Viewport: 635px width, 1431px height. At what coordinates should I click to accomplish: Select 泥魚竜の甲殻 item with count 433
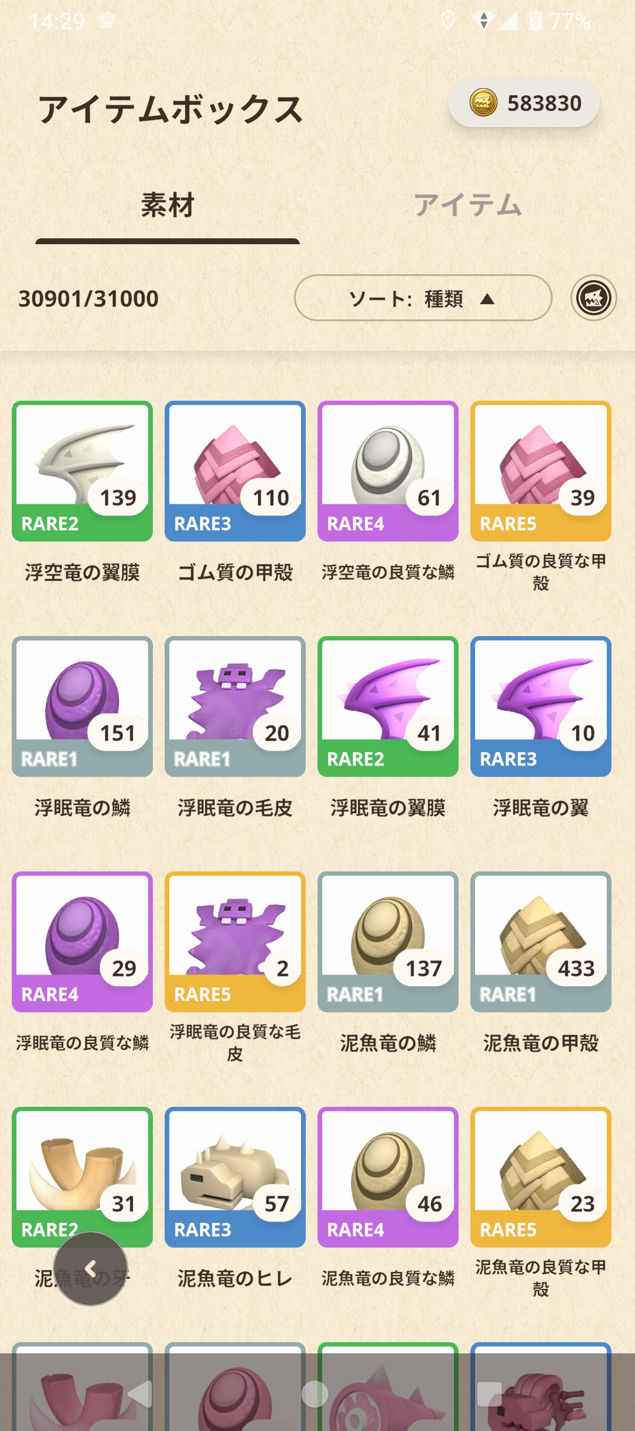point(541,942)
